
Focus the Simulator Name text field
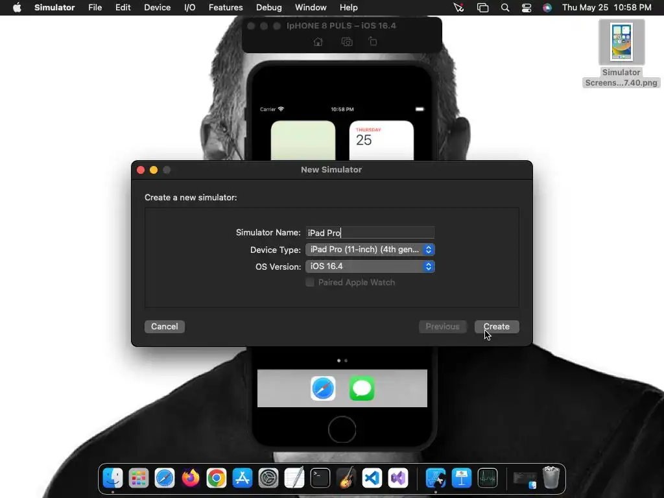[370, 233]
